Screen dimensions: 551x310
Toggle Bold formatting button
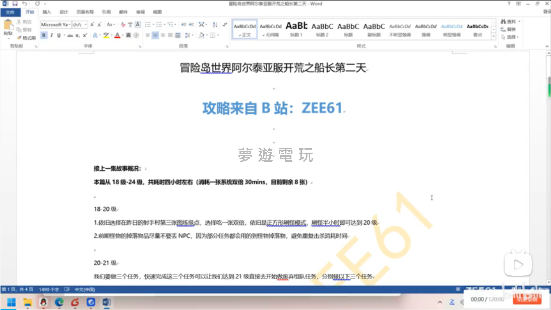44,35
